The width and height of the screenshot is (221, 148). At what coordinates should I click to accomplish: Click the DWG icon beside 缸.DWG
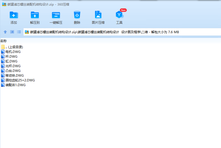[x=3, y=61]
